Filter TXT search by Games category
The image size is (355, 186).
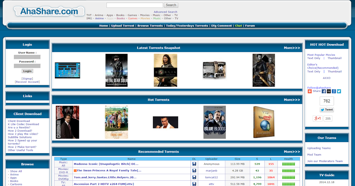click(132, 15)
